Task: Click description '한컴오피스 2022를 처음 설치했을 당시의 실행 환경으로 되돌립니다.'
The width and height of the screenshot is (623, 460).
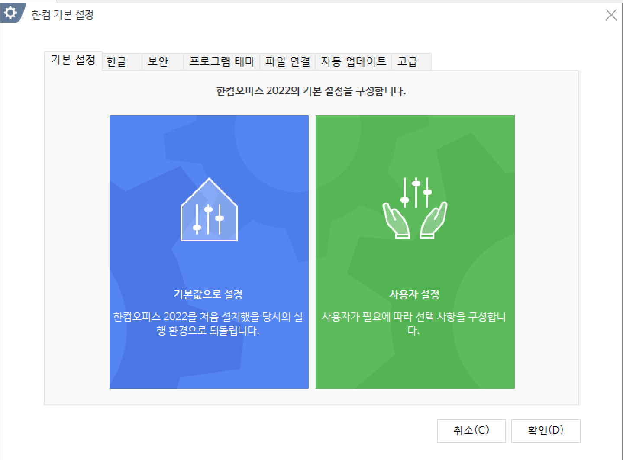Action: coord(208,324)
